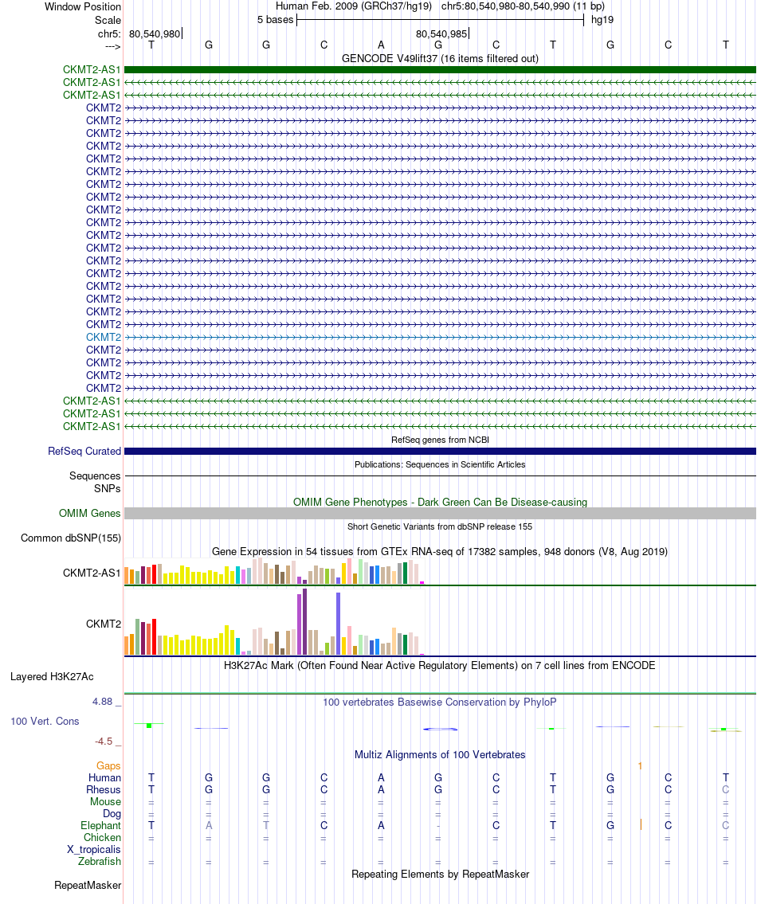757x904 pixels.
Task: Click the orange Gaps label
Action: tap(108, 766)
